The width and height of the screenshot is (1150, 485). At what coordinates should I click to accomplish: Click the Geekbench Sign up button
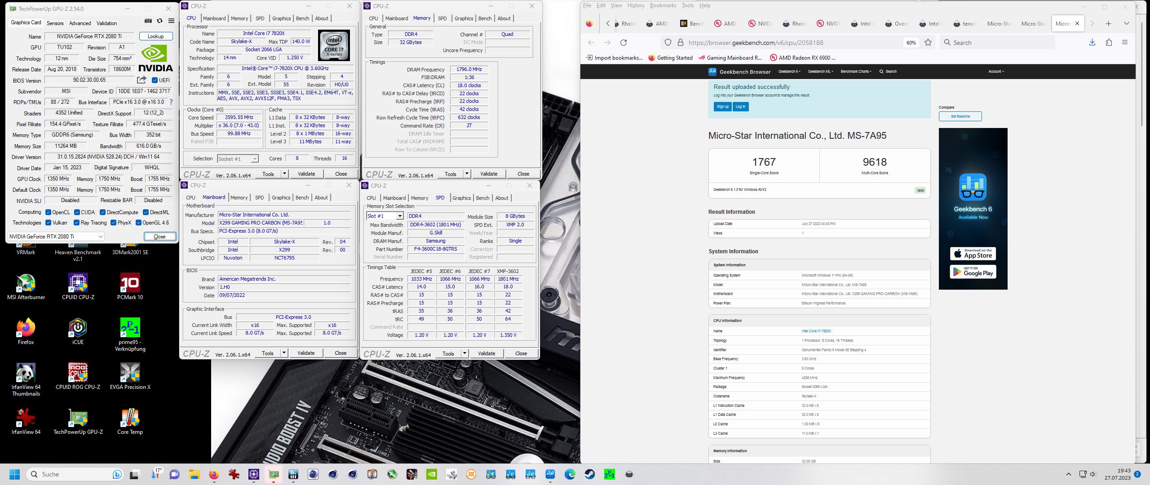click(x=722, y=106)
